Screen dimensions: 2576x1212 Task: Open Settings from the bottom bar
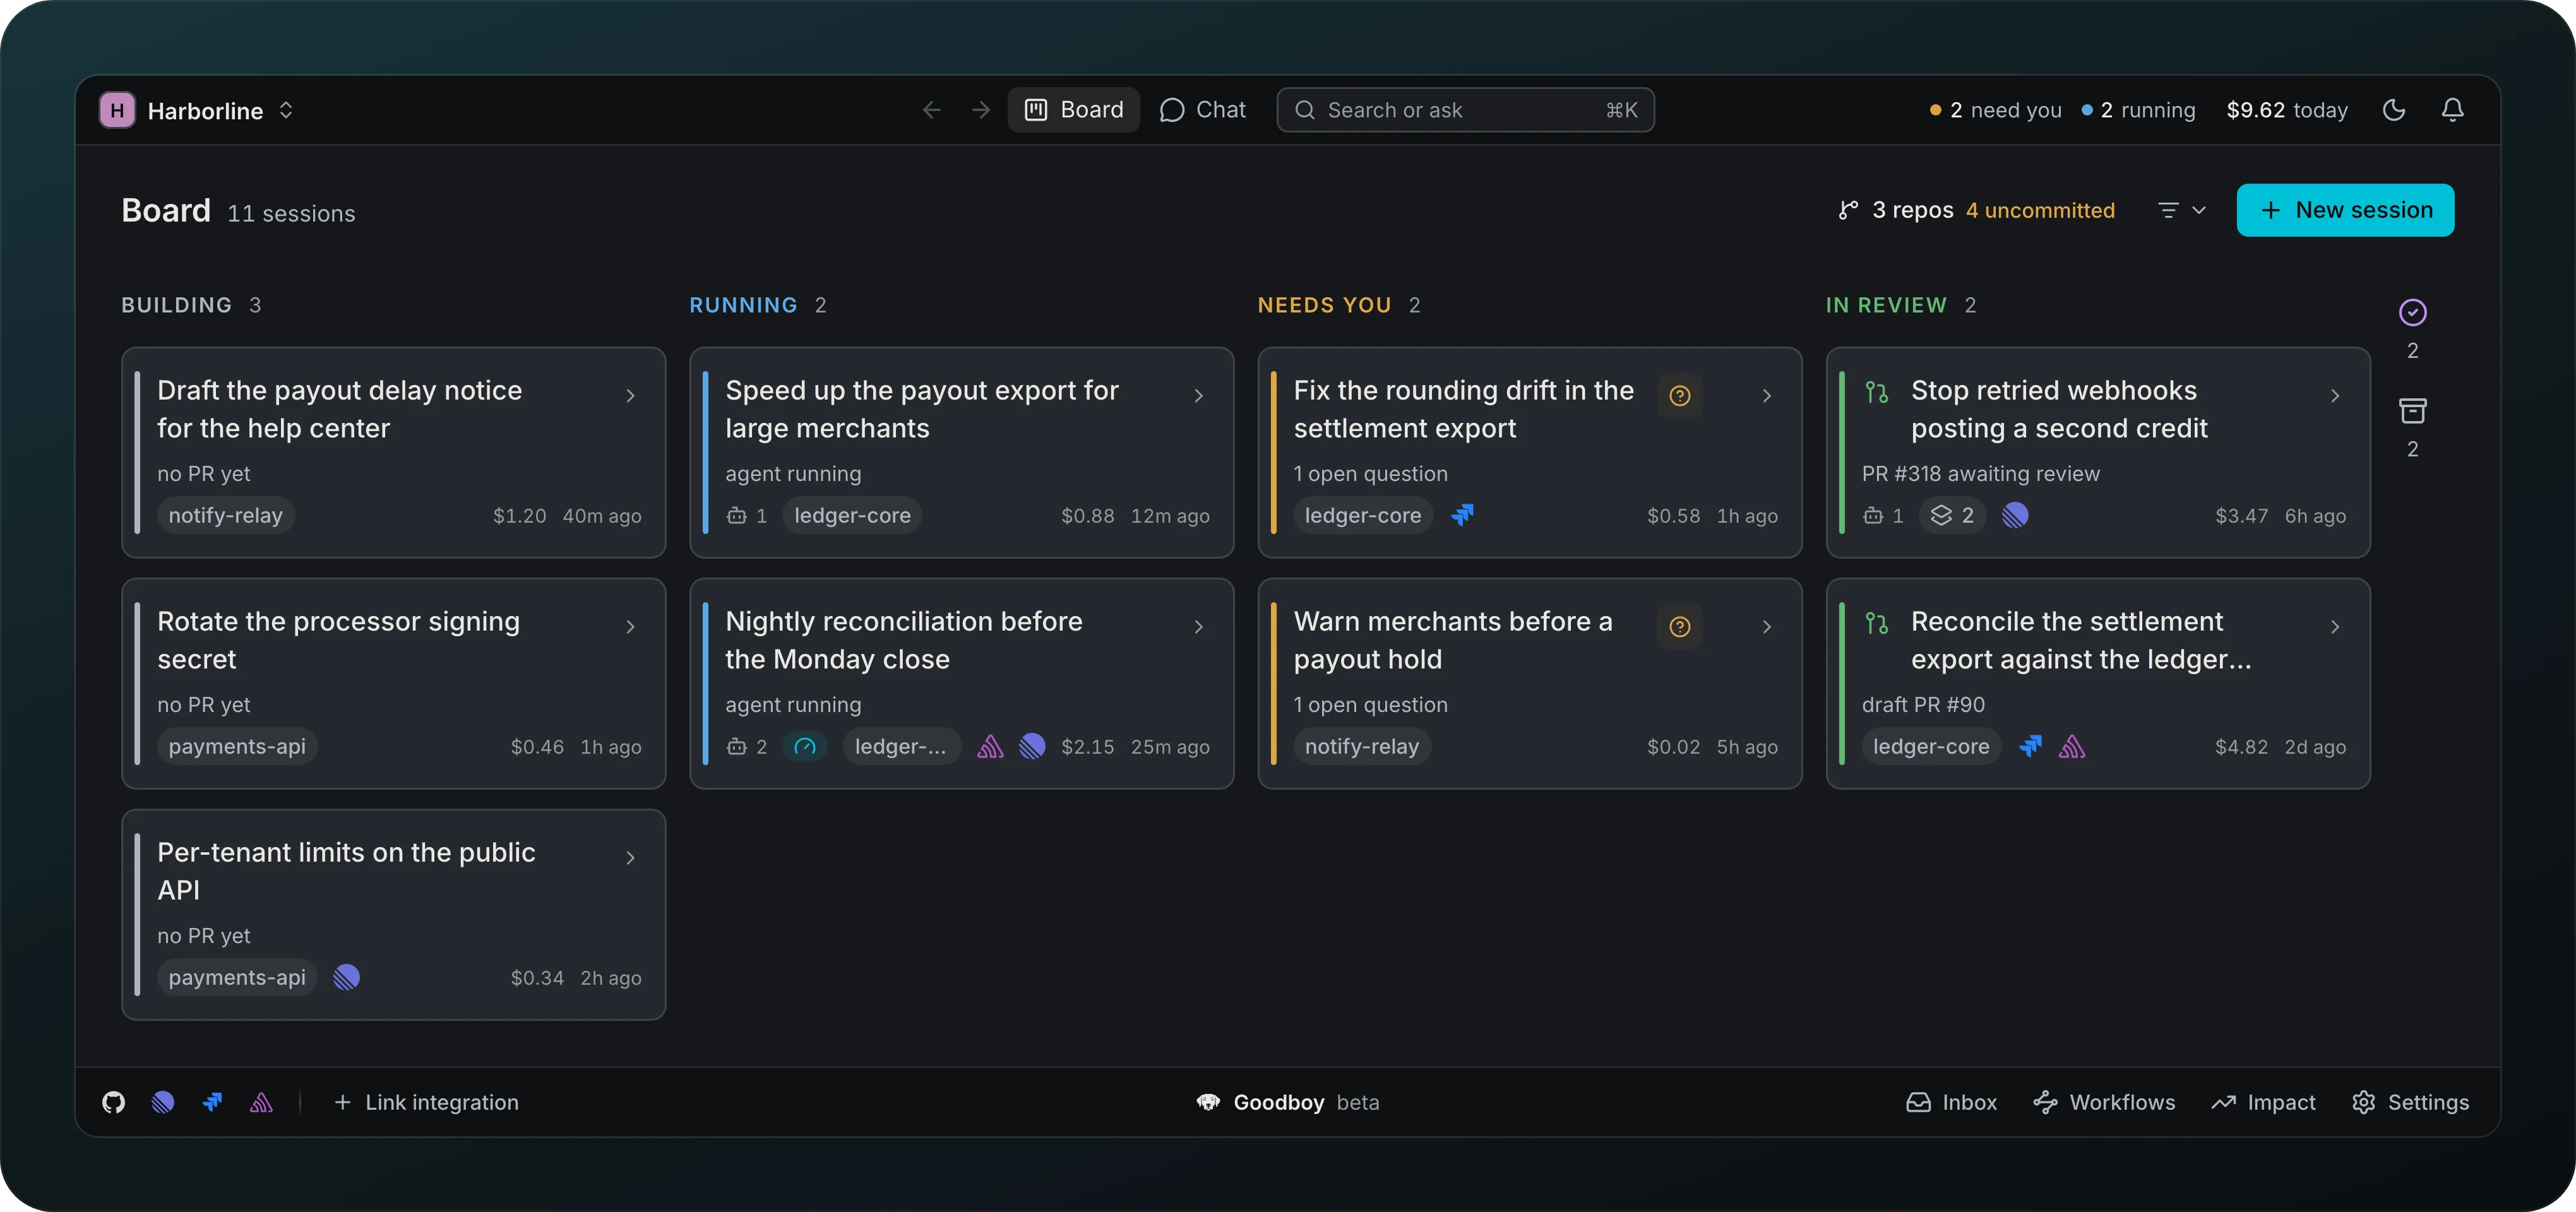(2410, 1102)
